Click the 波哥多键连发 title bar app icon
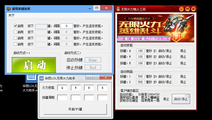The height and width of the screenshot is (120, 212). (8, 8)
